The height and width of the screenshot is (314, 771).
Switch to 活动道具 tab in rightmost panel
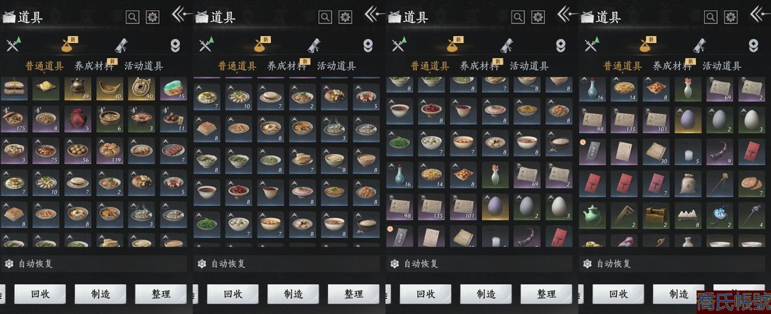[722, 66]
